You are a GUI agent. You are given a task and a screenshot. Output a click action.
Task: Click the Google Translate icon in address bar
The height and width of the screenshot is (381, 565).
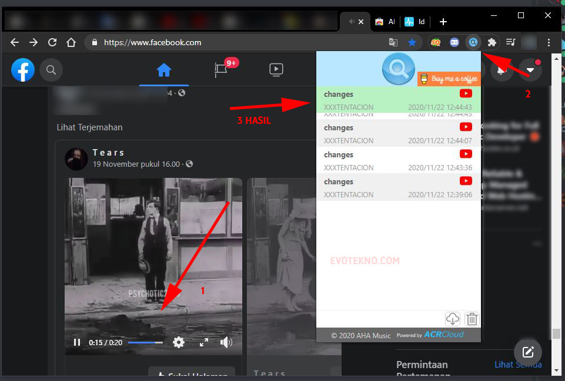pos(393,42)
